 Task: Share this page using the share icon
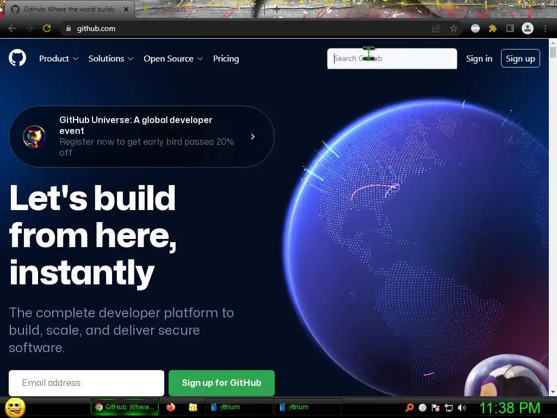(x=436, y=28)
